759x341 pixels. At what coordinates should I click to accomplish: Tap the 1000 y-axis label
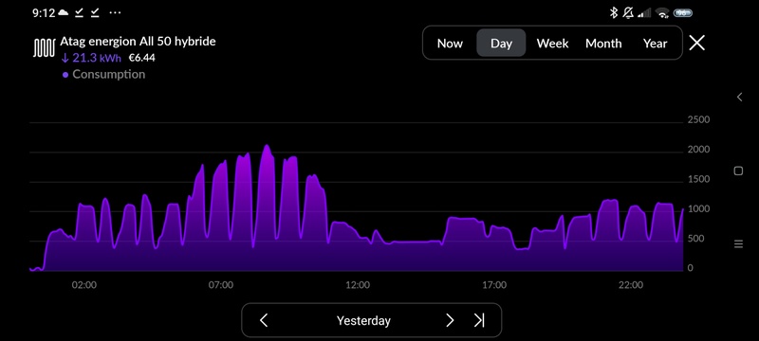coord(698,208)
